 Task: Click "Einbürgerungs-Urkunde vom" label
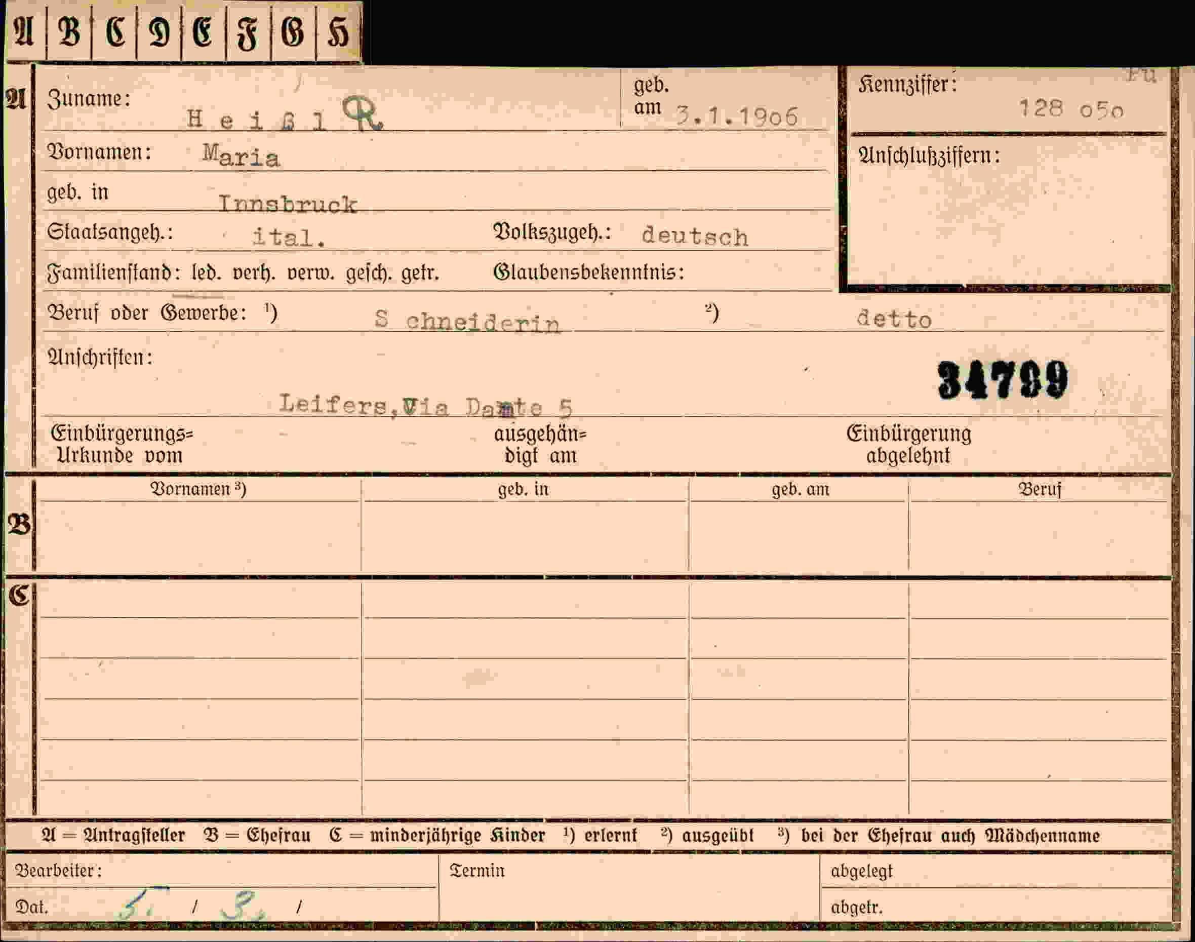point(122,445)
